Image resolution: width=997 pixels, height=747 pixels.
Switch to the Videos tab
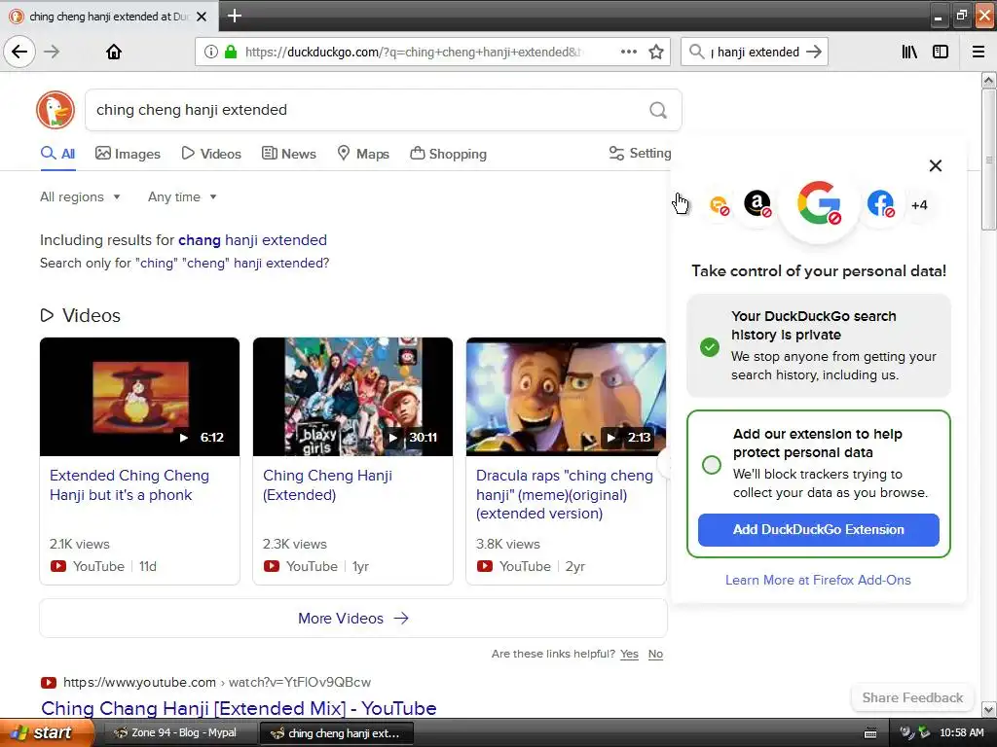[211, 154]
